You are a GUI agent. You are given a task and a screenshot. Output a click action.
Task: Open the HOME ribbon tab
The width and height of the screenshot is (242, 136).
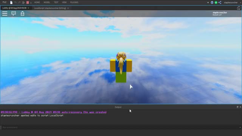pos(37,3)
